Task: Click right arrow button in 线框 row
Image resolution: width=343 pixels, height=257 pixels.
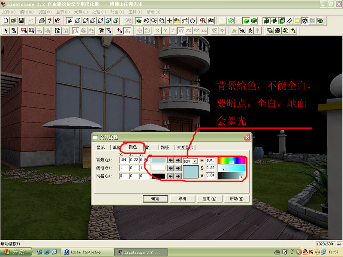Action: [x=178, y=168]
